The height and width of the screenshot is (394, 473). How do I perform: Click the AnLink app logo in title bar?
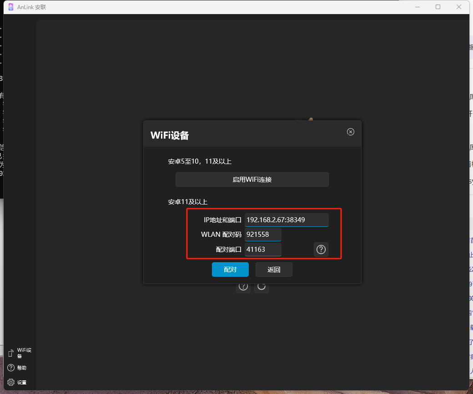coord(11,7)
